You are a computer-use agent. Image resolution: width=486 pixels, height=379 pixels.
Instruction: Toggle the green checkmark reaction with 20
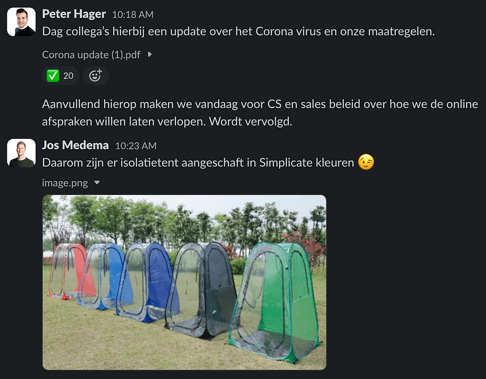point(60,76)
